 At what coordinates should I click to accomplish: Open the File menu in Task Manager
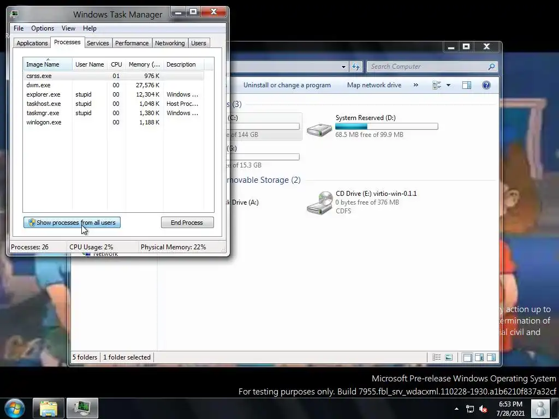[19, 28]
